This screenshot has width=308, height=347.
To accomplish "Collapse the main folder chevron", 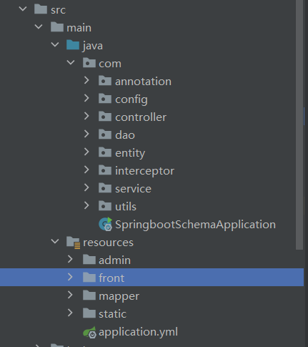I will [x=39, y=27].
